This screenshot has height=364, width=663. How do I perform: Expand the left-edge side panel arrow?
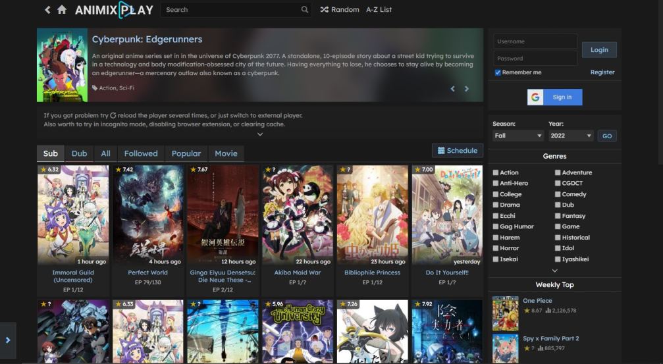[8, 340]
